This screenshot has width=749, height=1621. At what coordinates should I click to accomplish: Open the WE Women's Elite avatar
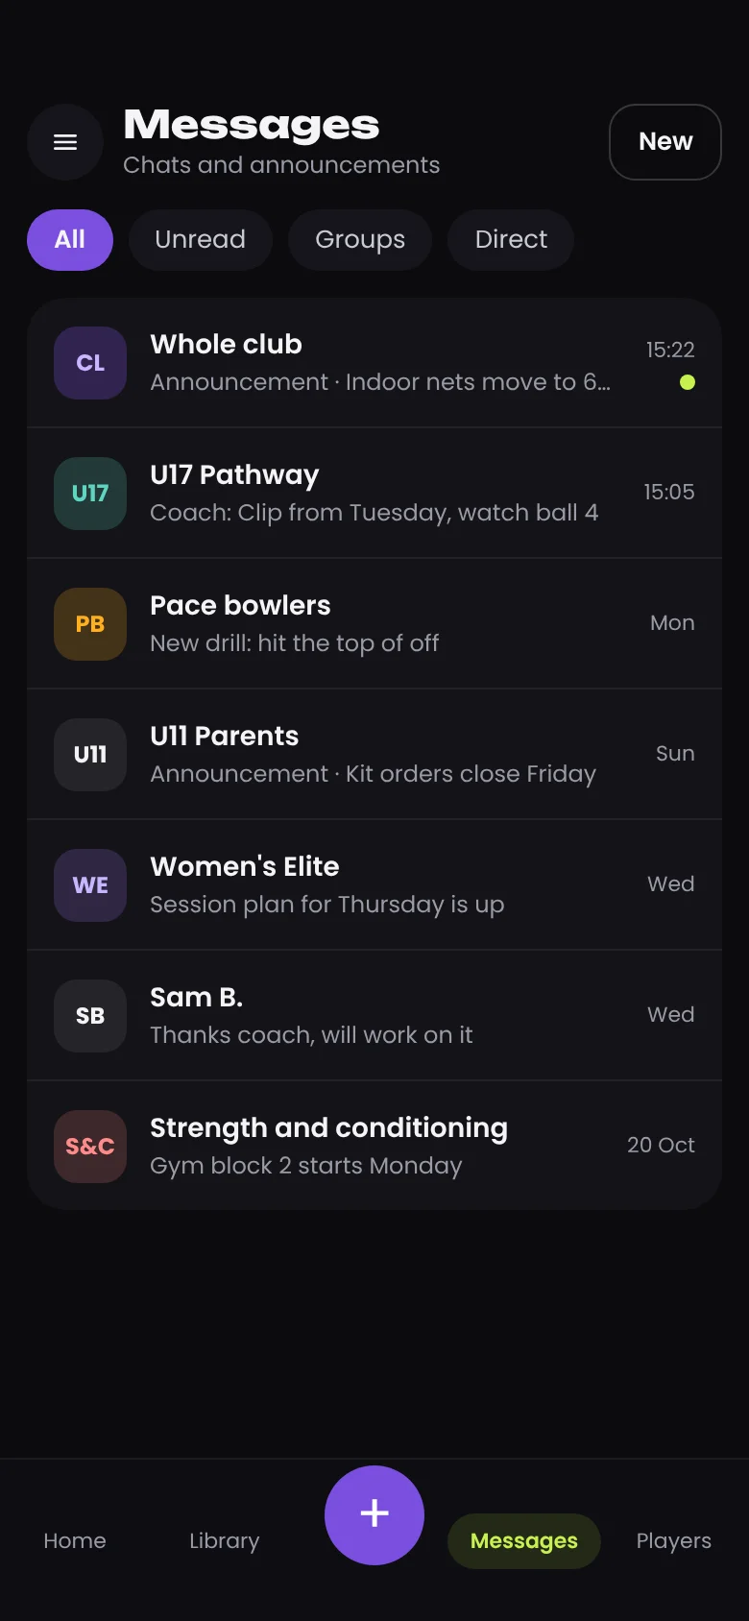[90, 885]
